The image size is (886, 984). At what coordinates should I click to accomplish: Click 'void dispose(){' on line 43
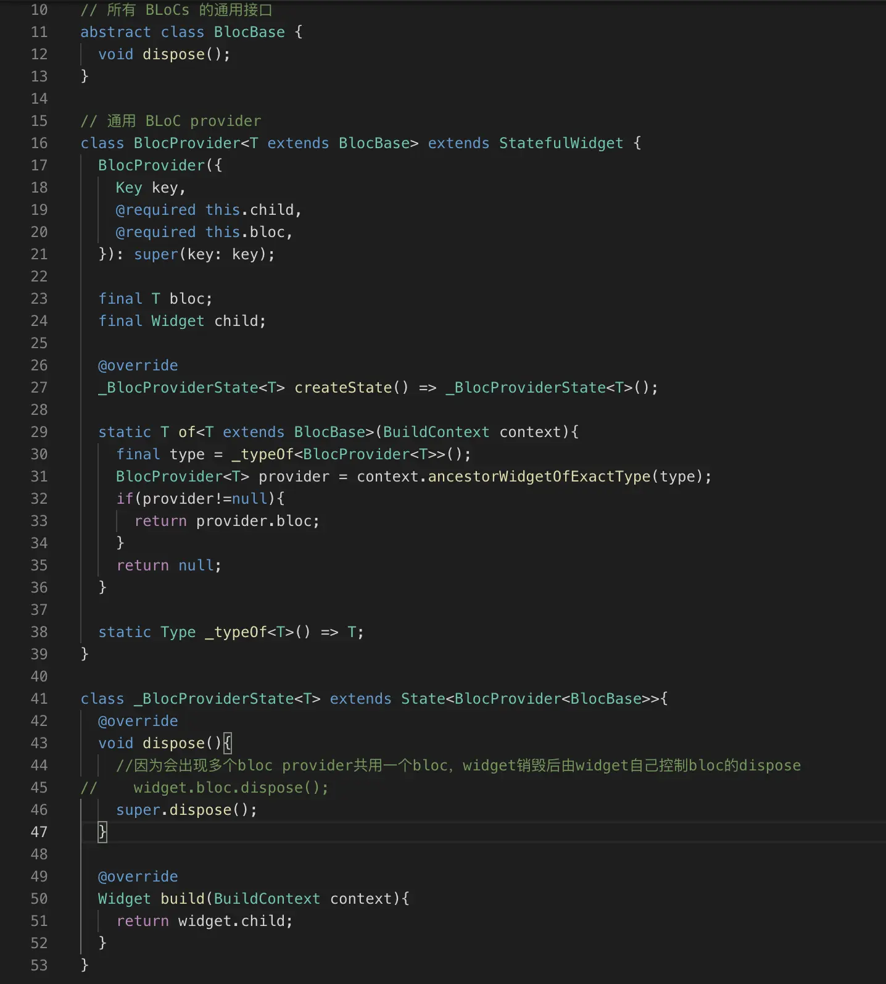click(x=164, y=743)
